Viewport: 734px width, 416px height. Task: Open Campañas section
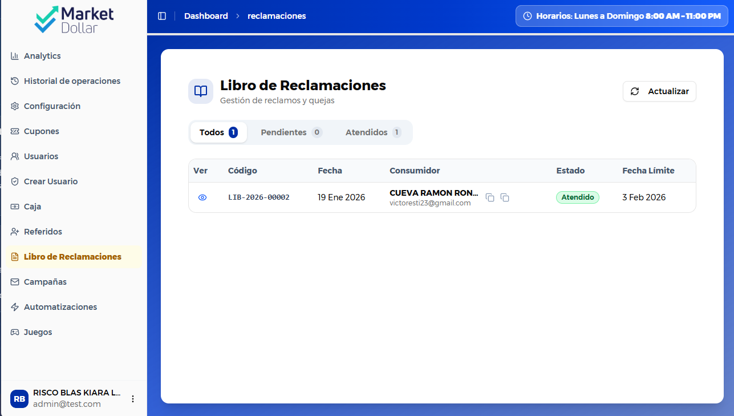click(x=74, y=282)
